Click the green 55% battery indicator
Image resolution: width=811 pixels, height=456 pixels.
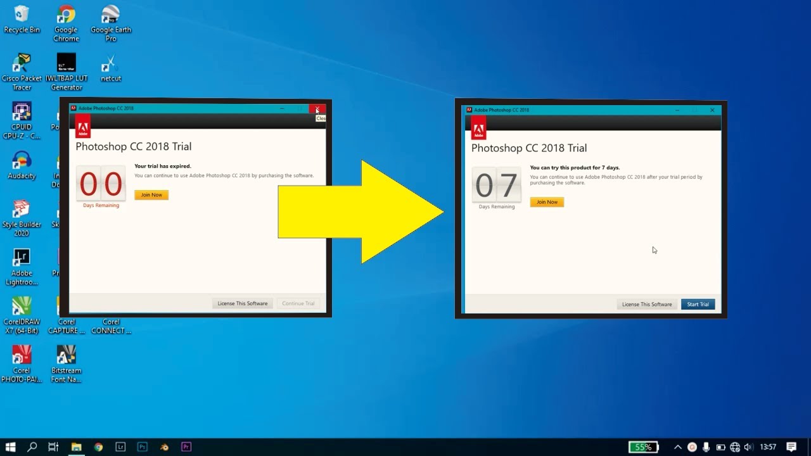tap(643, 447)
